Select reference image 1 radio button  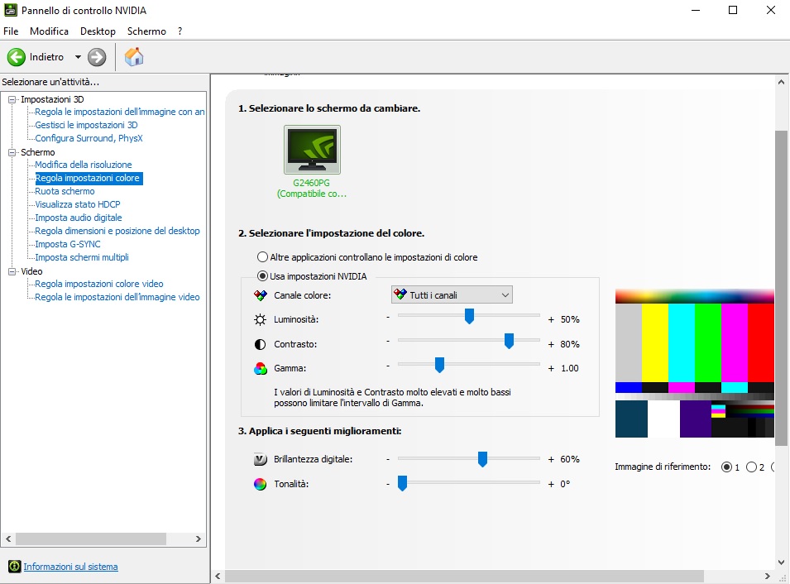726,467
